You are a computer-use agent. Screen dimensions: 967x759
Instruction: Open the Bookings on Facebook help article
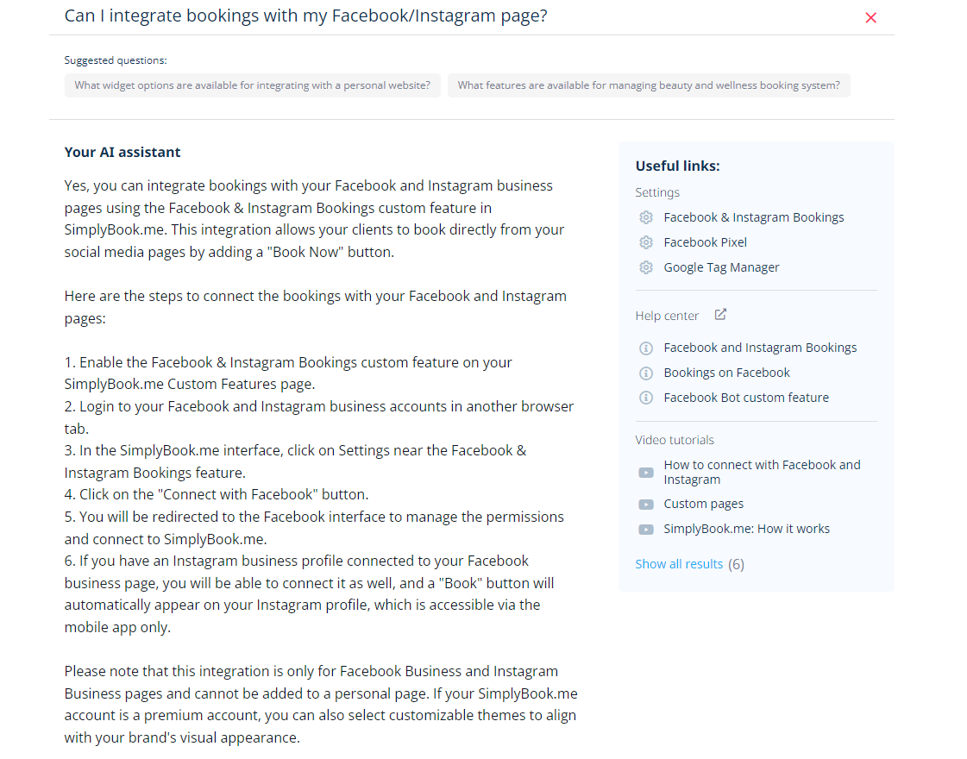click(726, 373)
